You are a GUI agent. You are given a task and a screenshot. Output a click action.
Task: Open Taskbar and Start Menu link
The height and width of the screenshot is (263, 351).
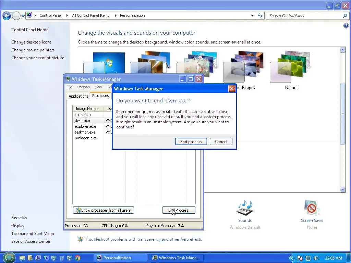tap(33, 234)
